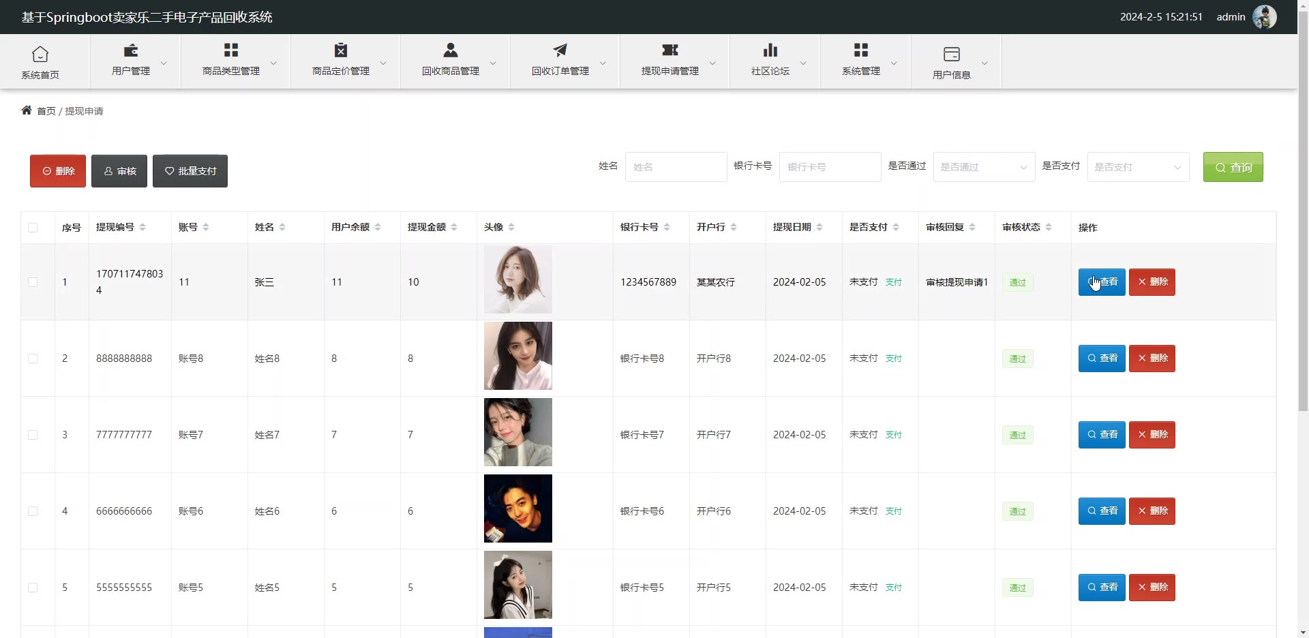Sort 审核回复 column with arrows
Screen dimensions: 1309x638
click(x=972, y=227)
